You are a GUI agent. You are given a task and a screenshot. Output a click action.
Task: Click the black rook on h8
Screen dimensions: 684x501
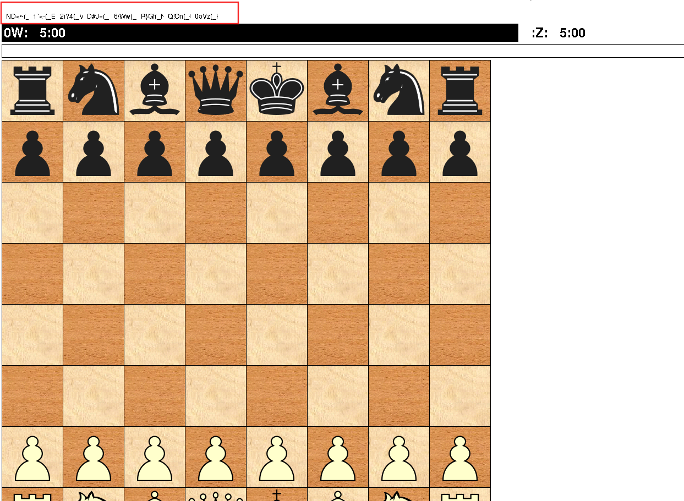click(460, 91)
